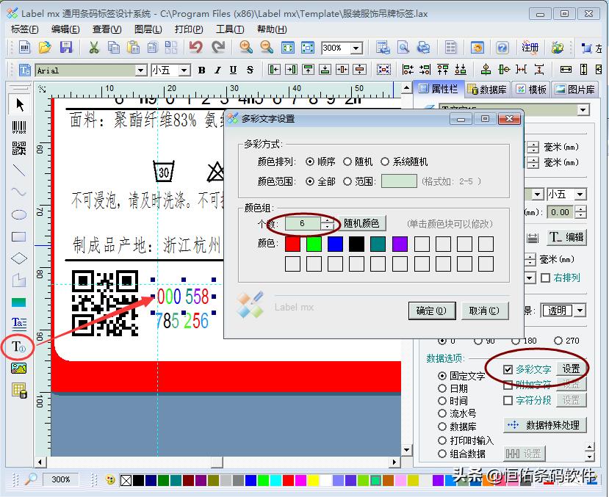Screen dimensions: 609x497
Task: Select the 随机 color arrangement radio button
Action: pos(347,162)
